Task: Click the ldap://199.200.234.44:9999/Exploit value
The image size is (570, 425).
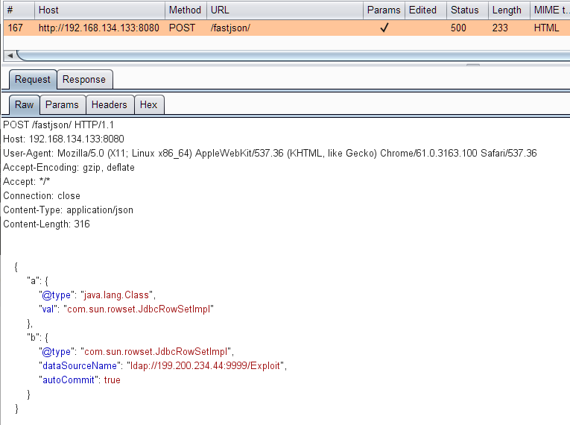Action: pyautogui.click(x=206, y=365)
